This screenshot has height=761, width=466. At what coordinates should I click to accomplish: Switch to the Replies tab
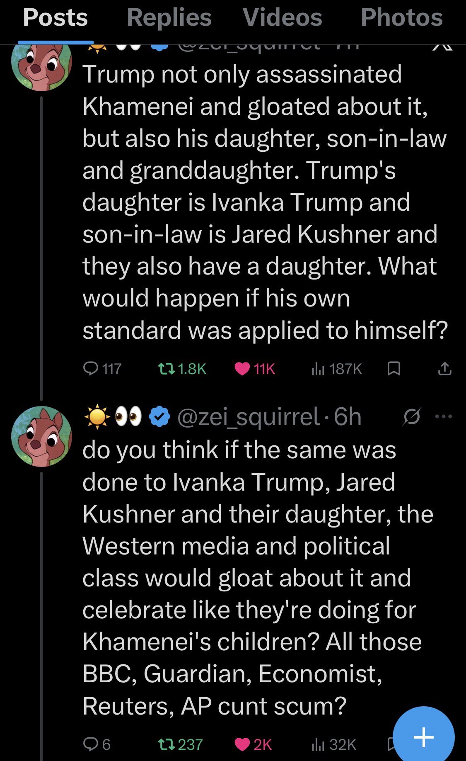click(169, 17)
